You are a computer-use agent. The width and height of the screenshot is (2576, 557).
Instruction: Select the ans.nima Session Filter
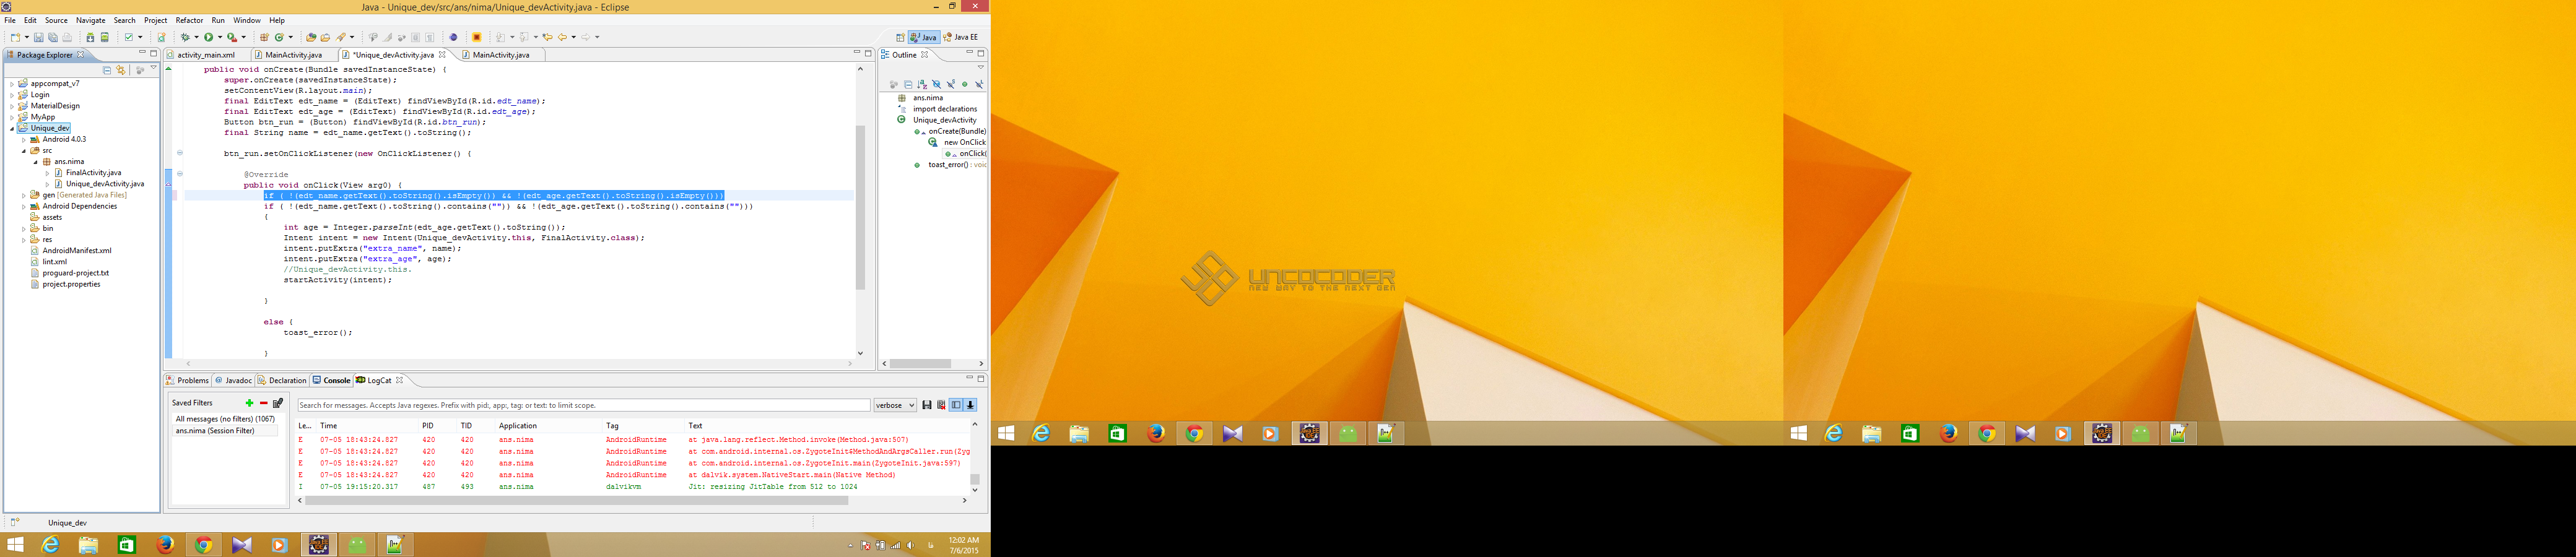(225, 431)
